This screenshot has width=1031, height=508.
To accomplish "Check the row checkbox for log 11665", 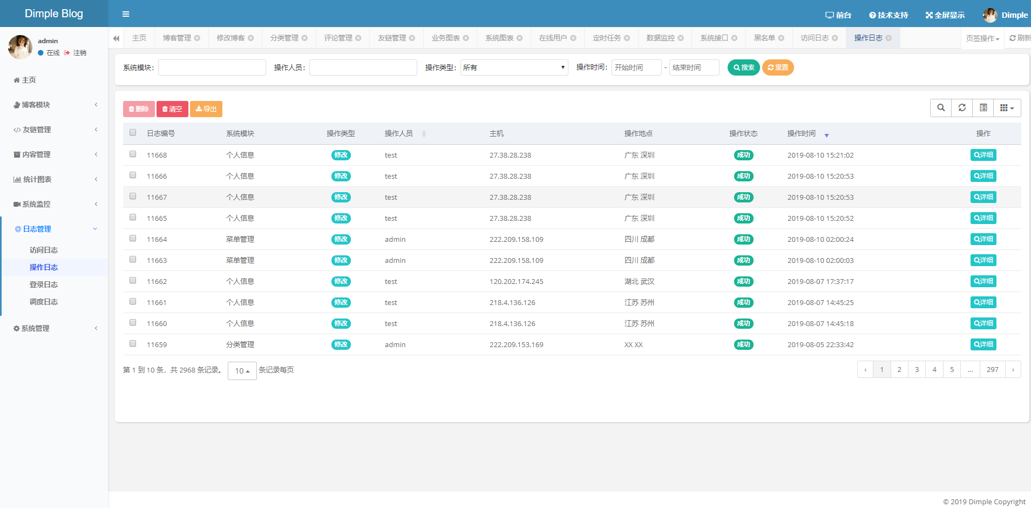I will click(x=133, y=217).
